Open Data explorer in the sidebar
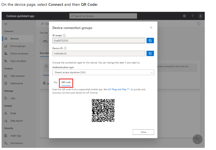 (x=18, y=76)
